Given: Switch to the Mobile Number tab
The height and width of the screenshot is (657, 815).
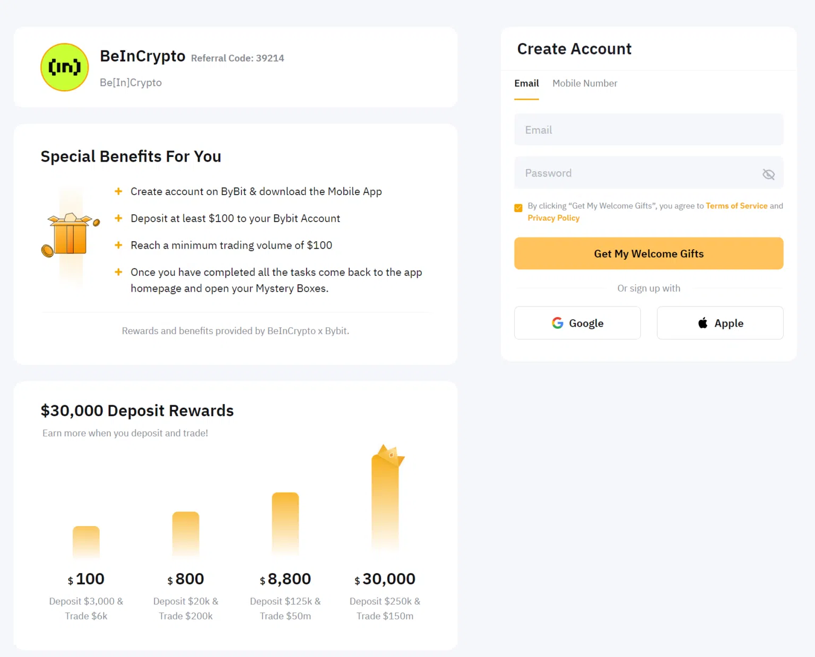Looking at the screenshot, I should click(x=585, y=83).
